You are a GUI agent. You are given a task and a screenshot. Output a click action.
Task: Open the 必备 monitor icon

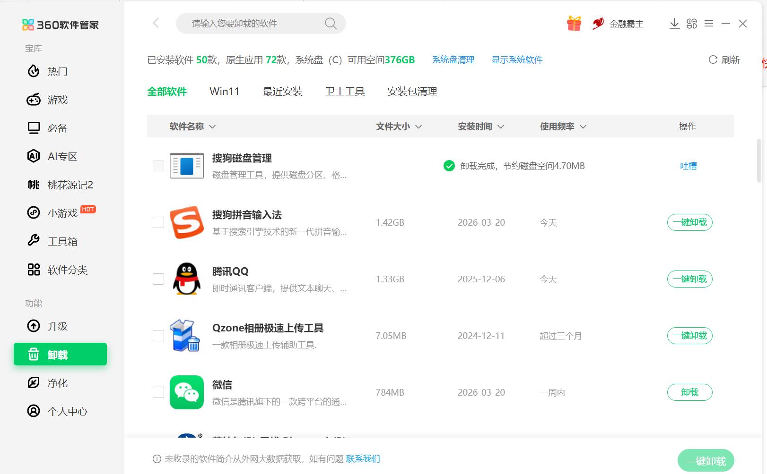(x=34, y=128)
